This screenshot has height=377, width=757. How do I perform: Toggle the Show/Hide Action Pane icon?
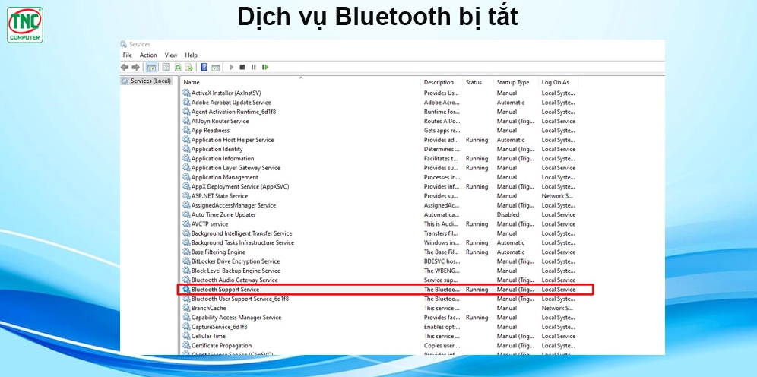tap(216, 68)
